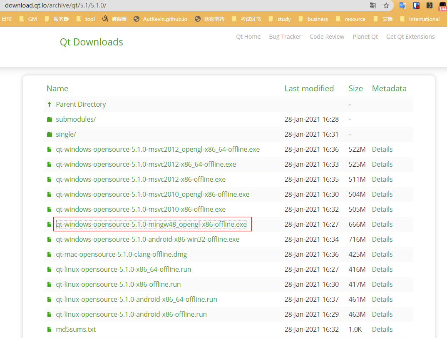The height and width of the screenshot is (338, 447).
Task: Open the 考试证书 bookmark folder
Action: point(246,19)
